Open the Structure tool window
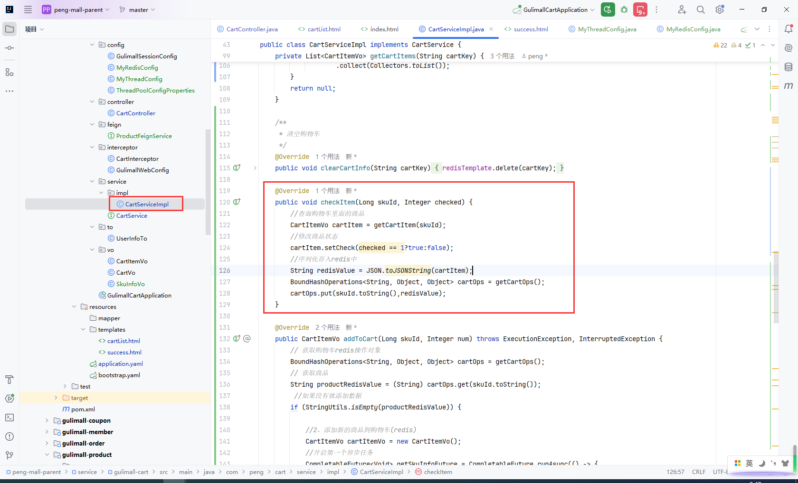Image resolution: width=798 pixels, height=483 pixels. [x=9, y=72]
